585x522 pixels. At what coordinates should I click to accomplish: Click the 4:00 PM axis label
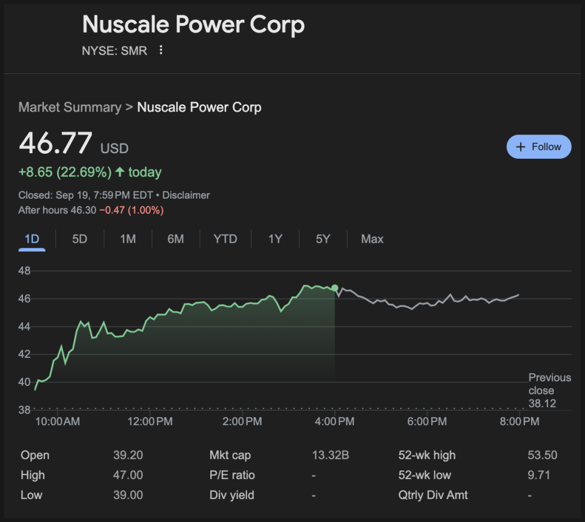pos(335,421)
